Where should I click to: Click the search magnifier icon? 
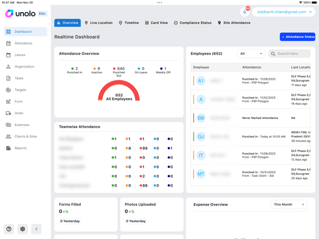[273, 54]
